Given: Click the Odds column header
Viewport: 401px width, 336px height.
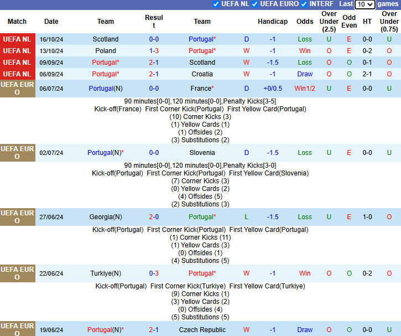Looking at the screenshot, I should [x=305, y=22].
